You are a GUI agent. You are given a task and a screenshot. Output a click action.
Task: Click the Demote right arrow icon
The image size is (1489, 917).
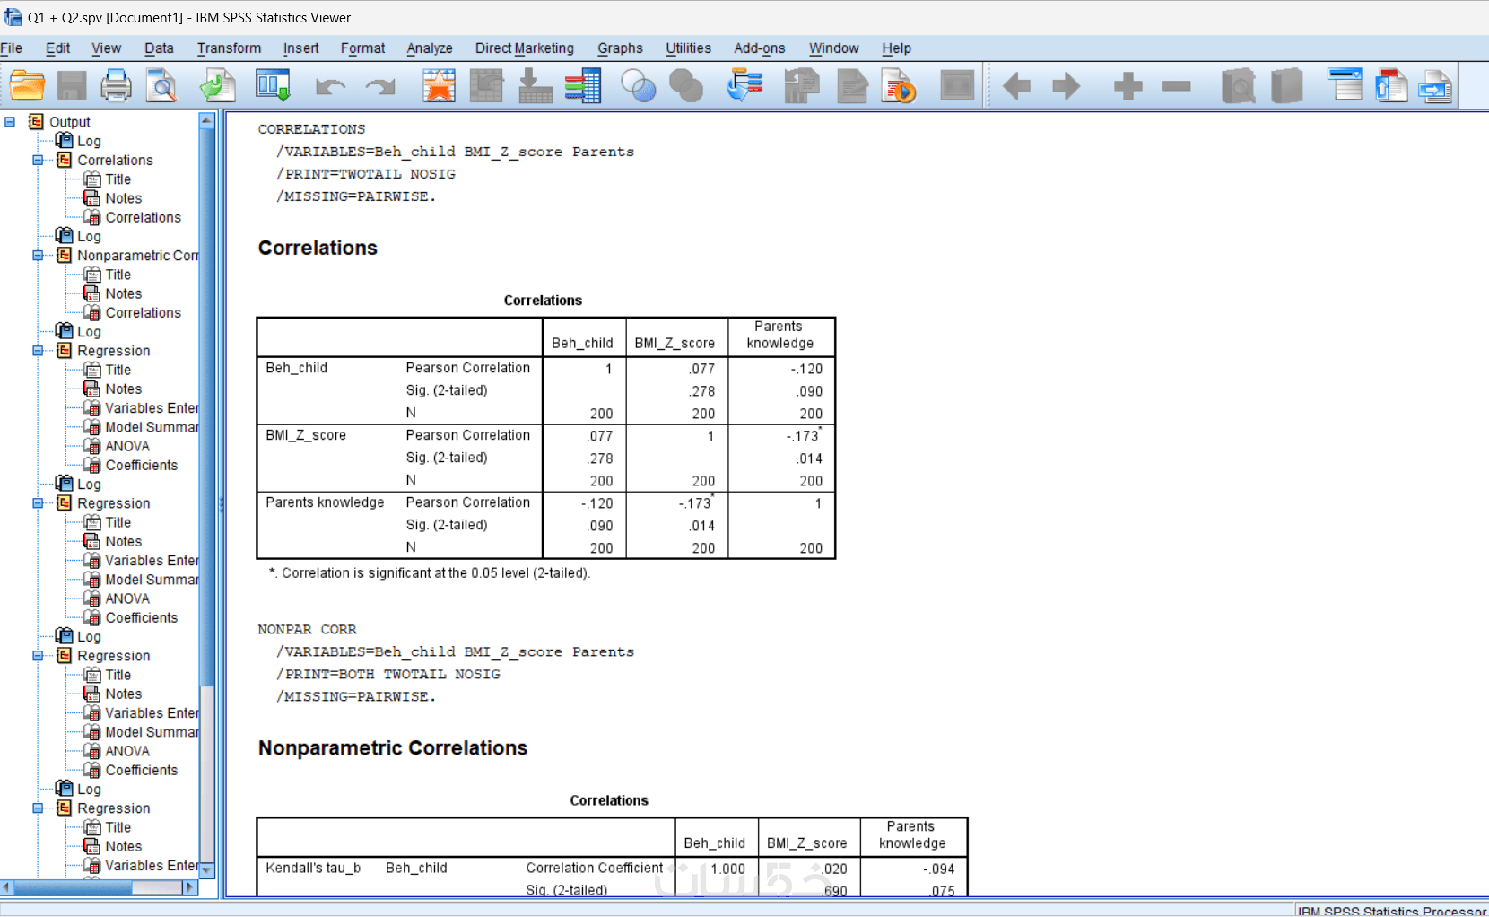[1066, 86]
